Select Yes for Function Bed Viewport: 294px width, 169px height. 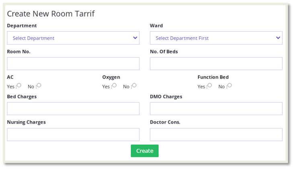pyautogui.click(x=210, y=86)
